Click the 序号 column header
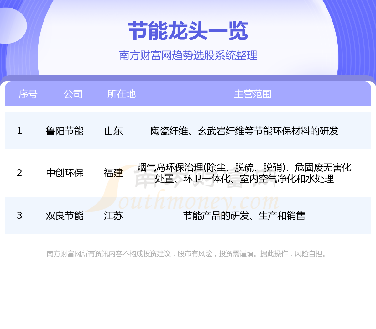 (x=28, y=94)
